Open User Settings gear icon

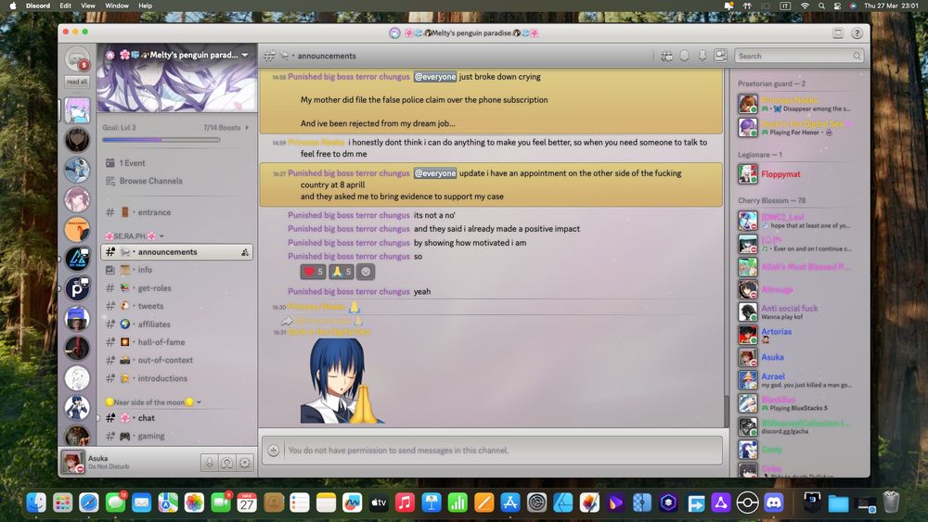[x=244, y=463]
